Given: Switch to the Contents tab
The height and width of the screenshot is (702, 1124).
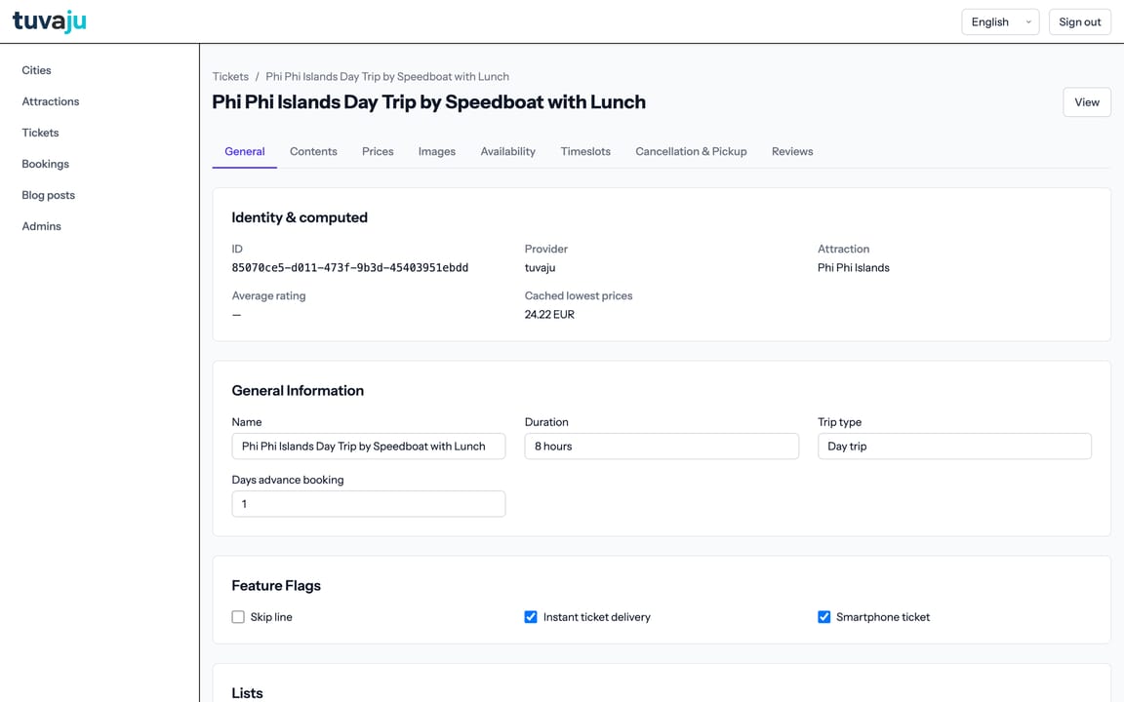Looking at the screenshot, I should pos(313,152).
